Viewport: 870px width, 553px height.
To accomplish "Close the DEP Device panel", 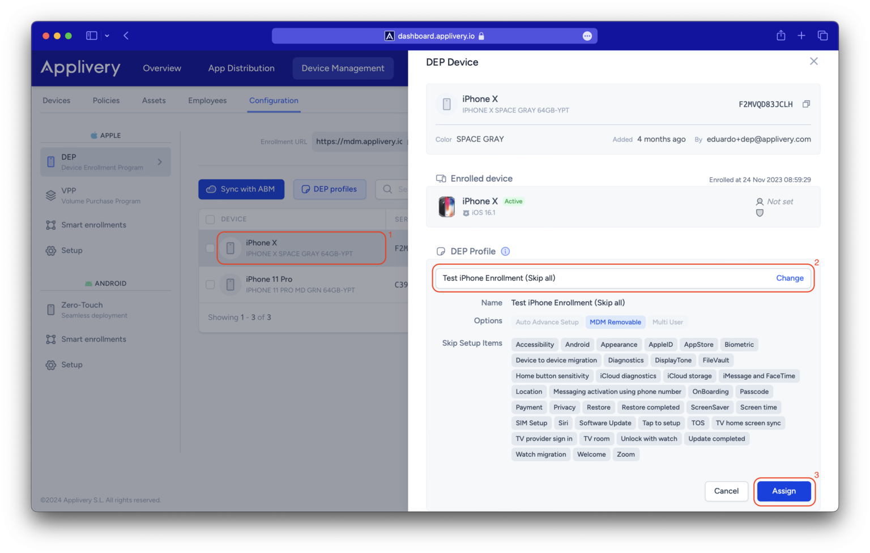I will pos(813,61).
